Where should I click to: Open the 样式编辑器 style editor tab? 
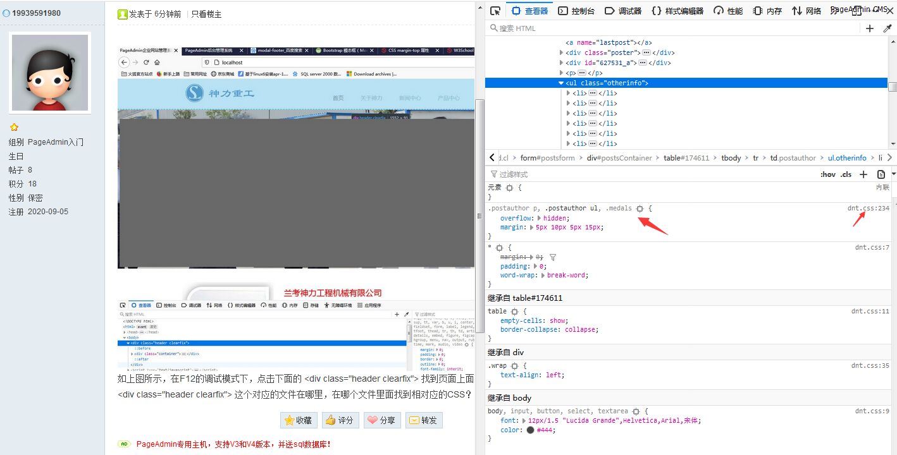pyautogui.click(x=677, y=11)
